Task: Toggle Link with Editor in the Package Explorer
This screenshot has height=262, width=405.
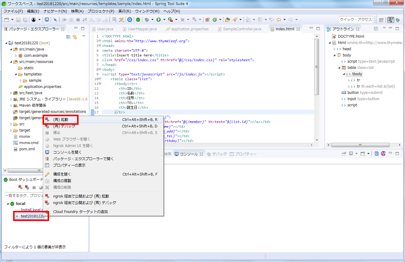Action: point(75,37)
